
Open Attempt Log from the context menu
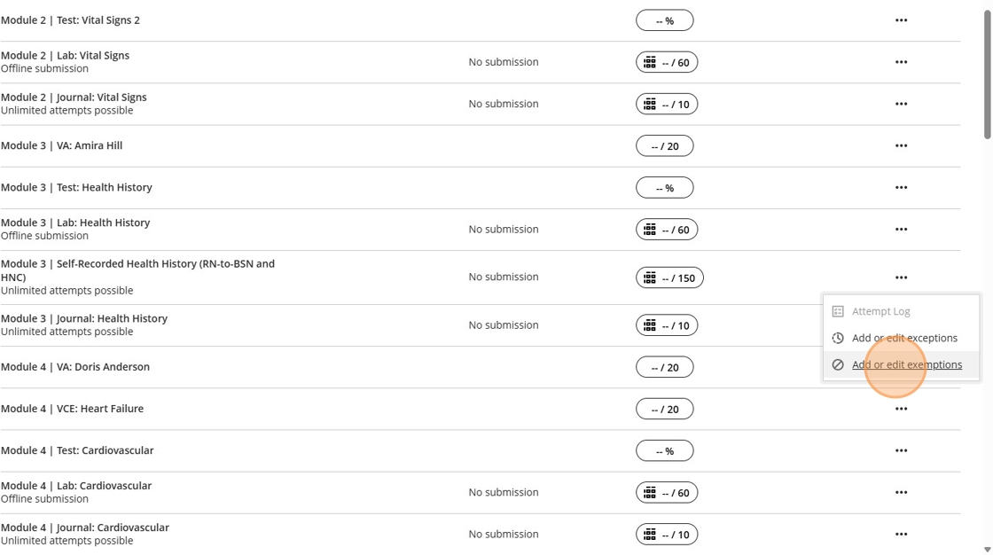point(880,311)
